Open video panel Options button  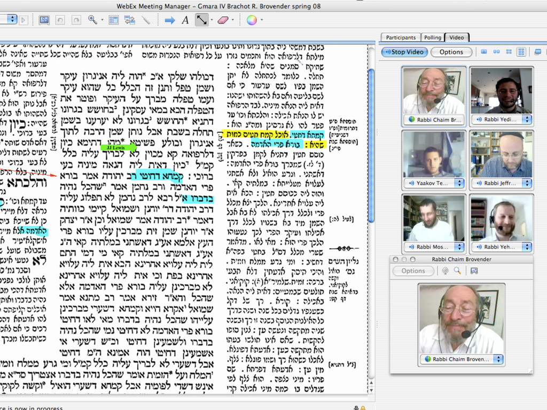(x=451, y=52)
